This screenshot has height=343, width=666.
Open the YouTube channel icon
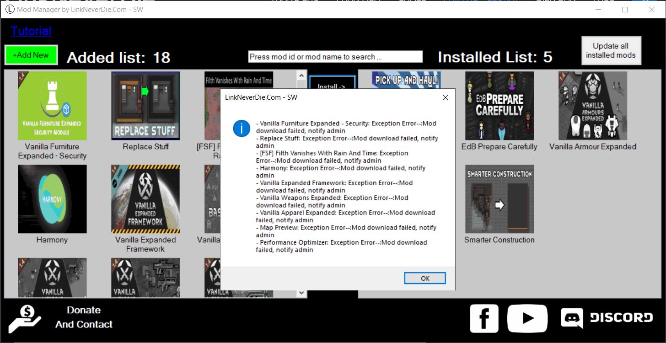pos(527,318)
